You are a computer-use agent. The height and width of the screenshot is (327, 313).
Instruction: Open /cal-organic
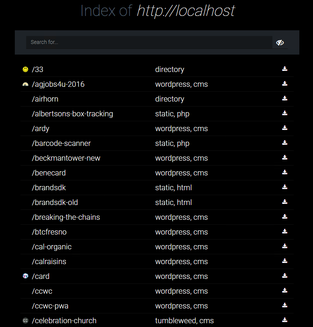(x=52, y=247)
